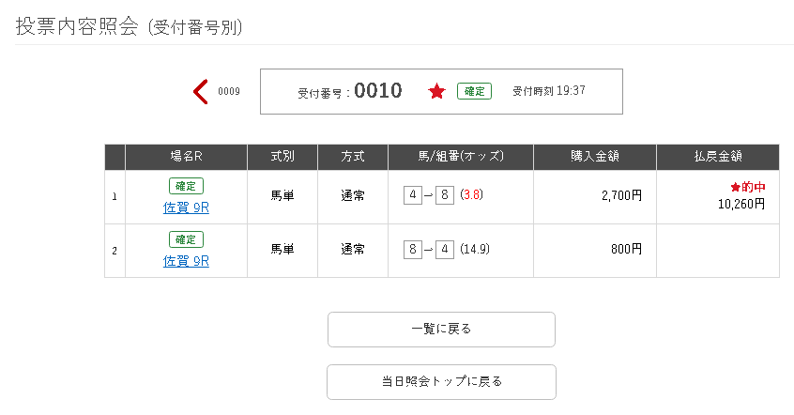Click the 確定 badge in row 1

(x=187, y=186)
